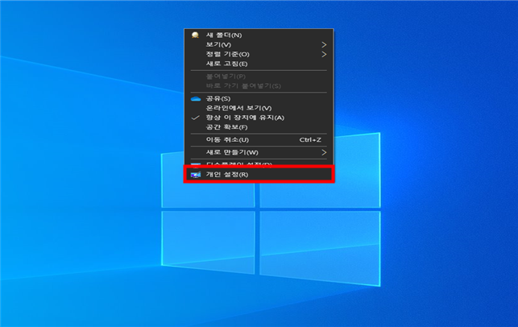Expand the 정렬 기준(O) submenu arrow

(324, 54)
